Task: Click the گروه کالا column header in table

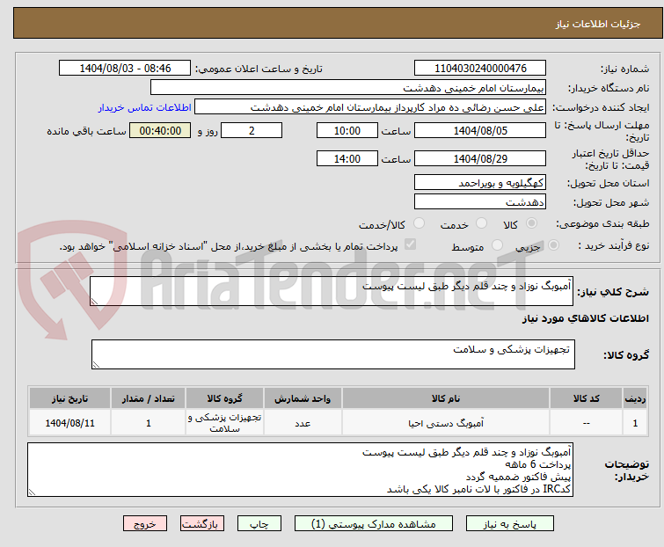Action: coord(224,398)
